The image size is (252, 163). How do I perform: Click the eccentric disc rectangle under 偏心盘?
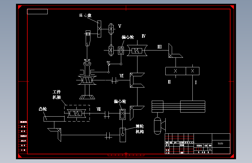click(99, 29)
